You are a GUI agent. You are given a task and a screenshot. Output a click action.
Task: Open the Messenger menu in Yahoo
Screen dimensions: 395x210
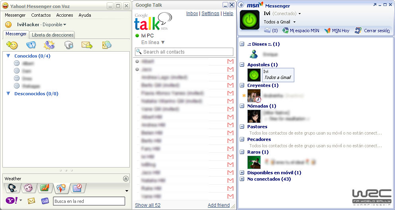click(x=15, y=15)
